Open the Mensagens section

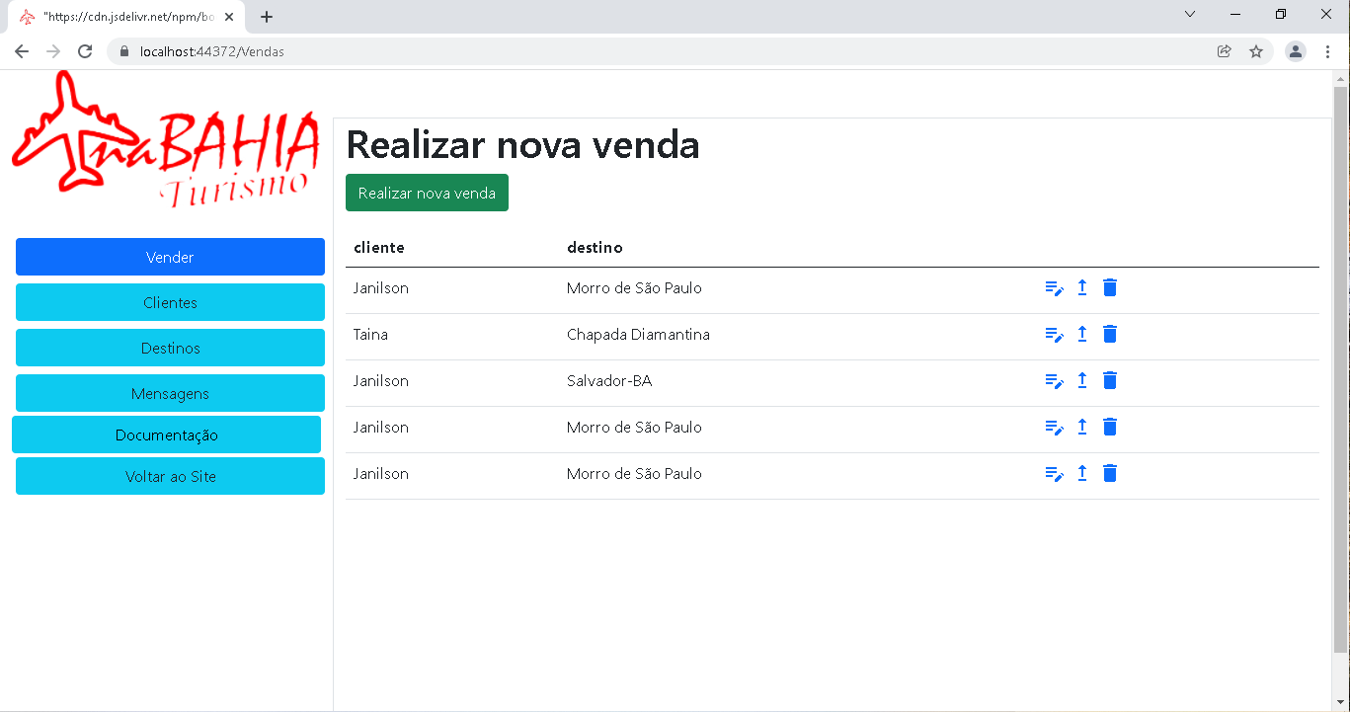click(170, 393)
